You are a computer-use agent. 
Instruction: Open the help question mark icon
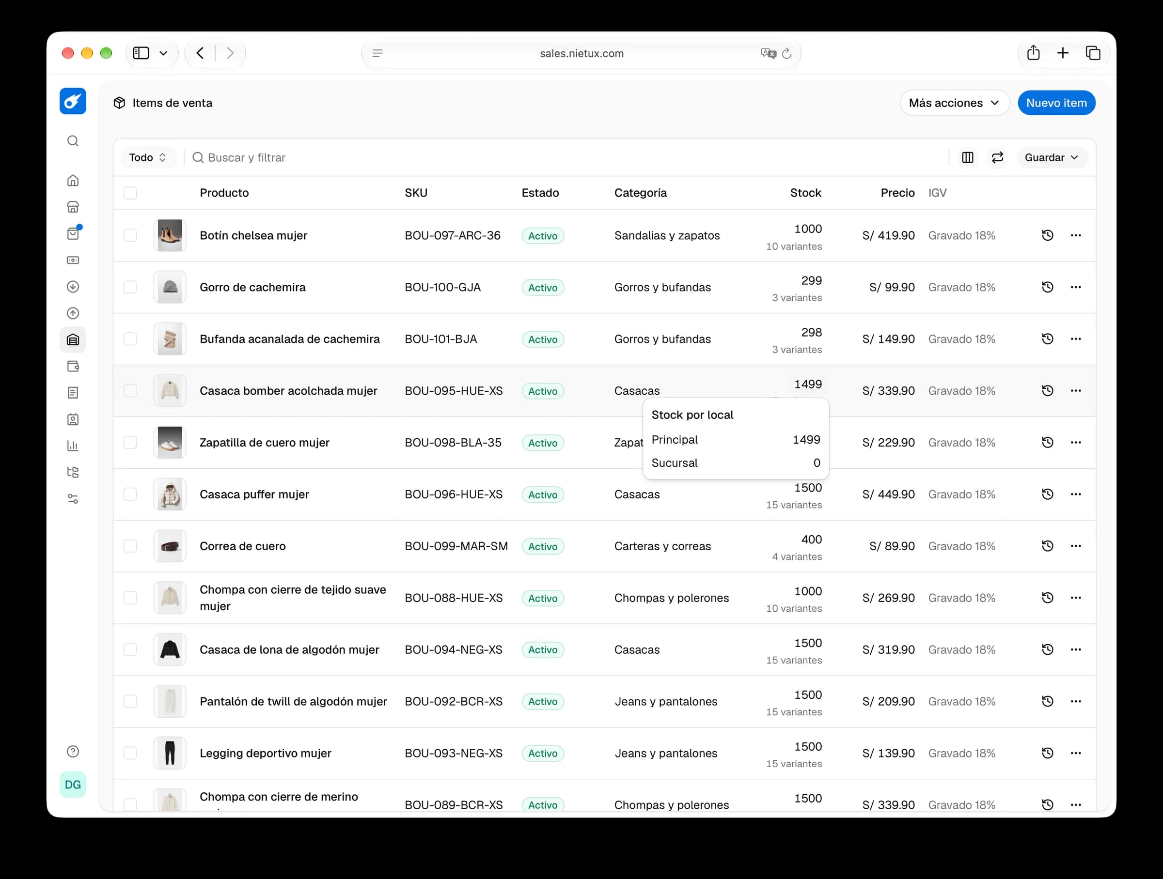coord(73,751)
